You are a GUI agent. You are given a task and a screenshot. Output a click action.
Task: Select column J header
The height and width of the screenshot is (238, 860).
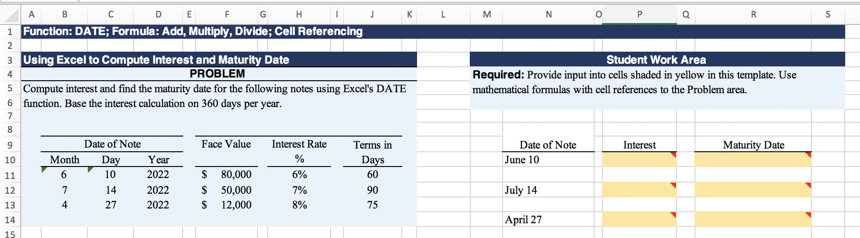pyautogui.click(x=372, y=14)
